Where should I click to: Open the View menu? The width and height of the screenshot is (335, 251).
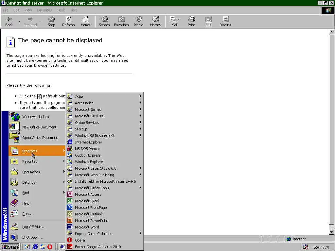click(28, 10)
